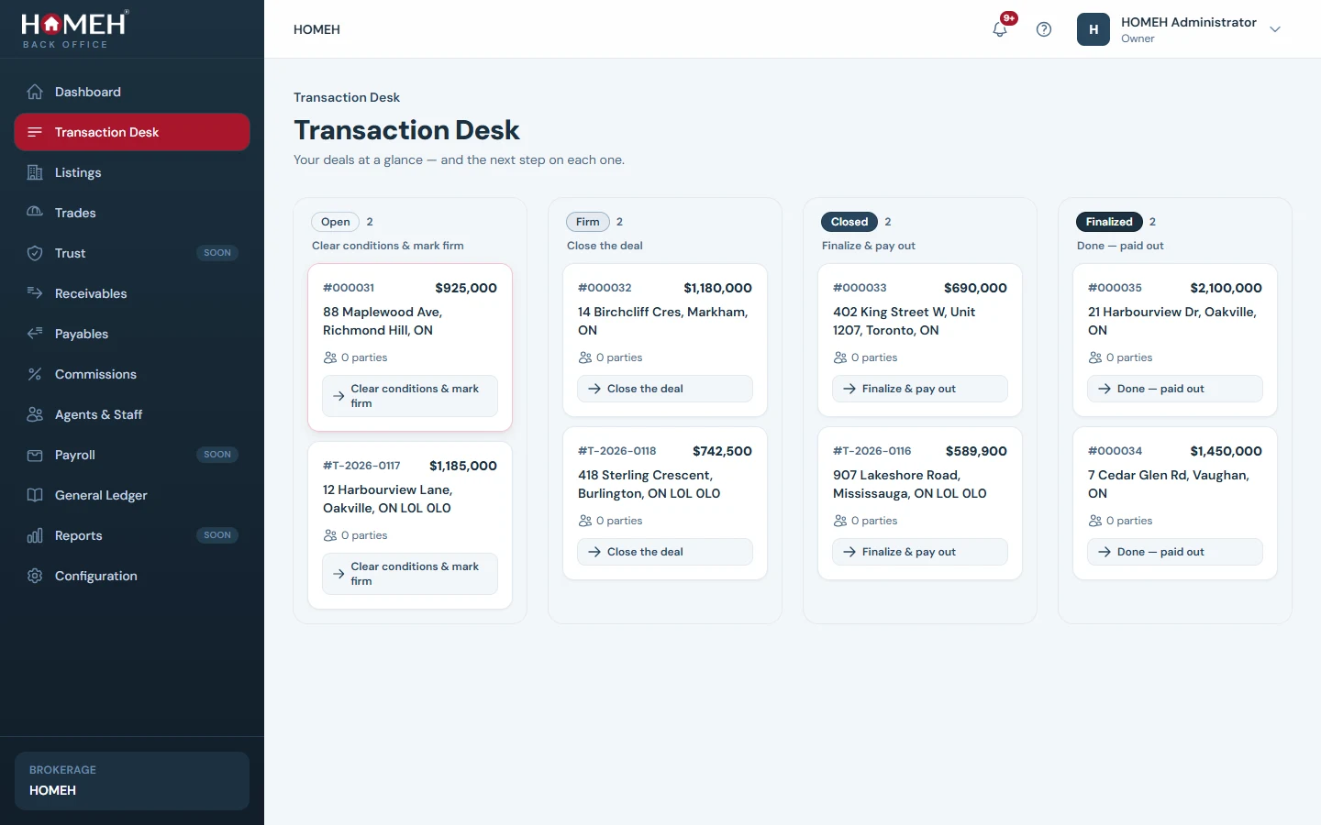The width and height of the screenshot is (1321, 825).
Task: Click the H user avatar
Action: click(x=1093, y=29)
